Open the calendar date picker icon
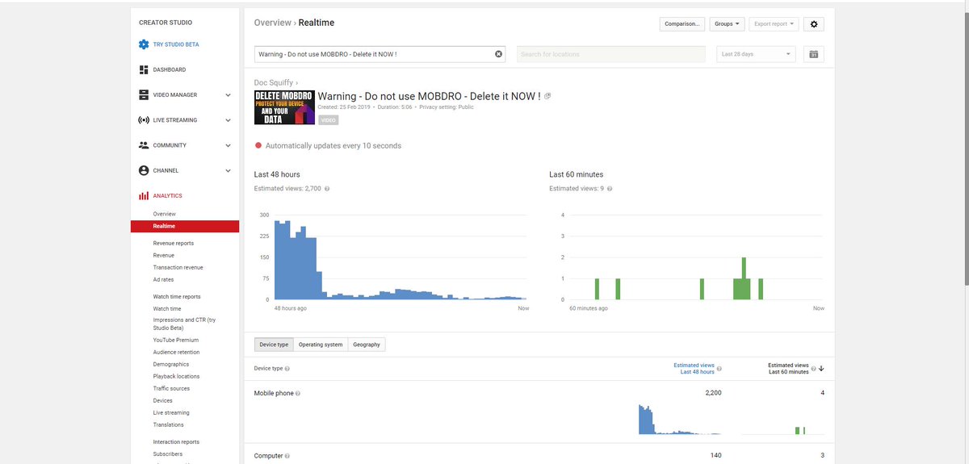 coord(813,54)
